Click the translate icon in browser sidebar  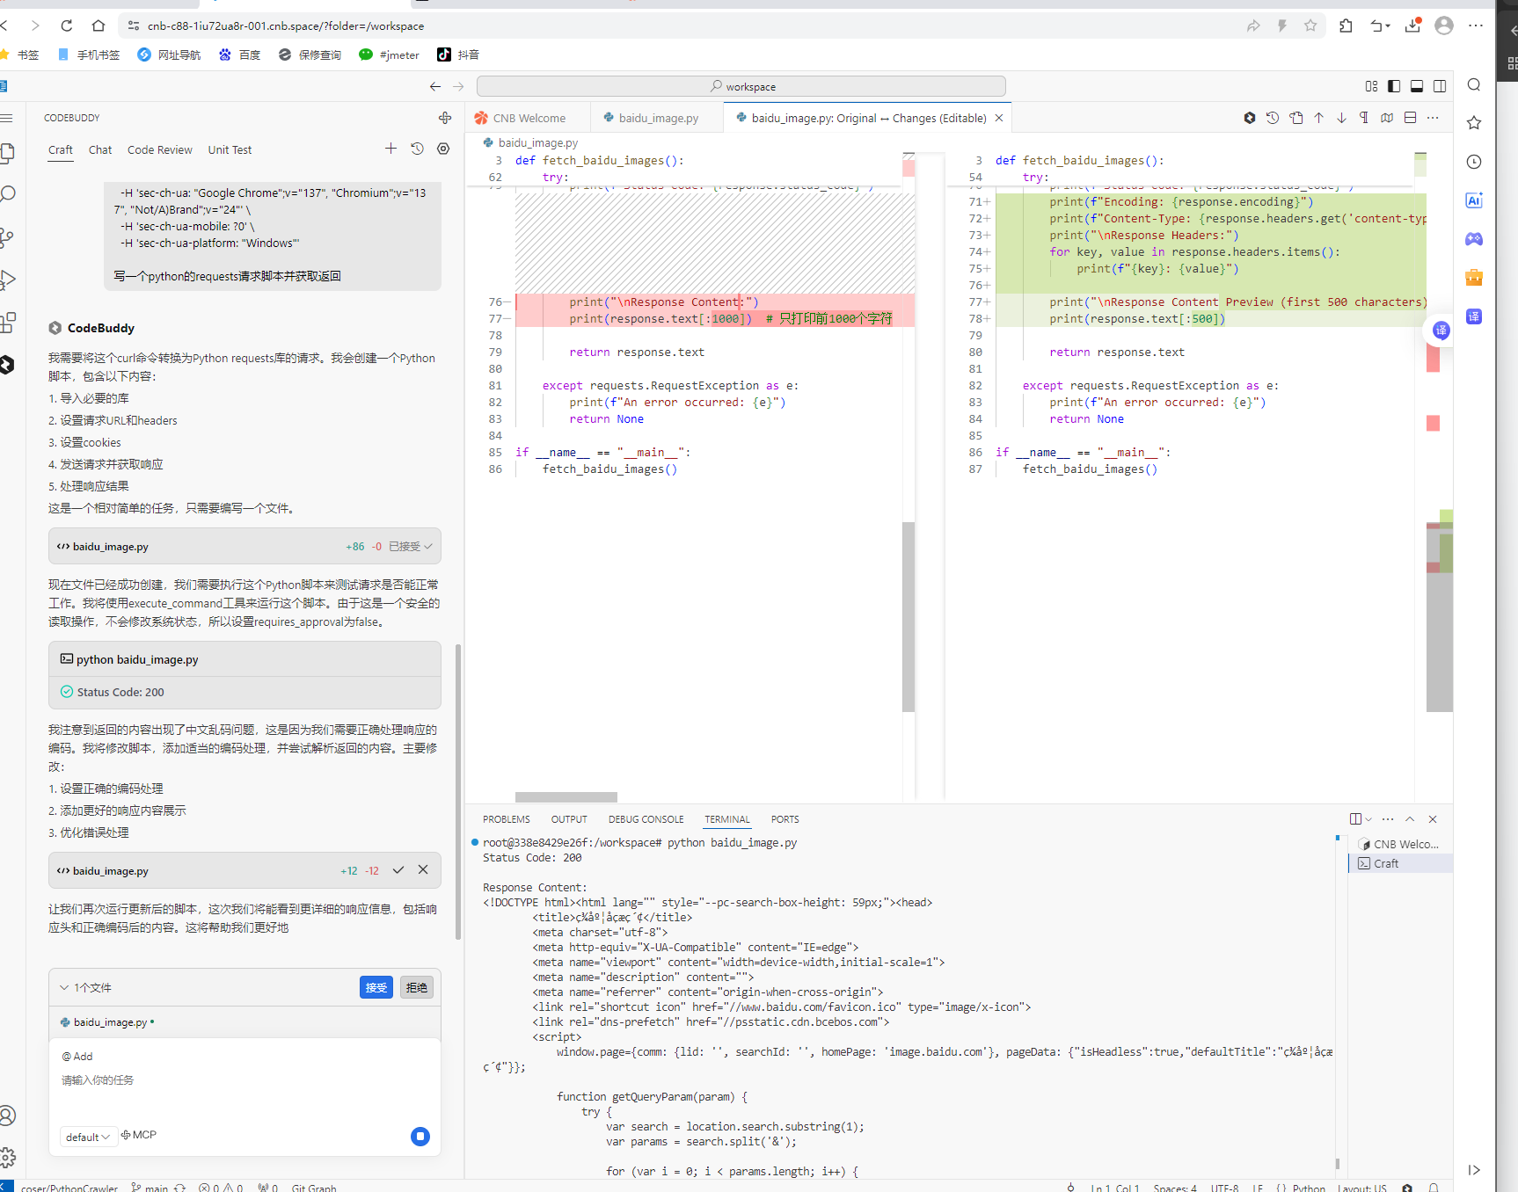click(1474, 316)
